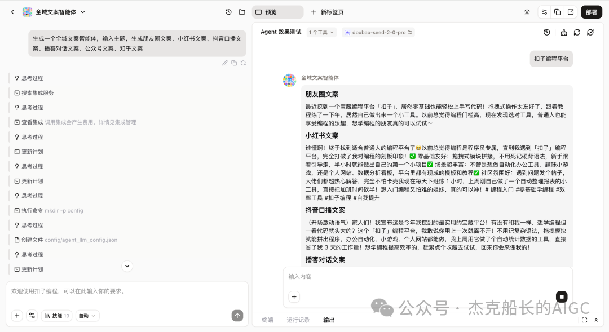This screenshot has height=332, width=609.
Task: Click copy icon in top-right button group
Action: pyautogui.click(x=557, y=12)
